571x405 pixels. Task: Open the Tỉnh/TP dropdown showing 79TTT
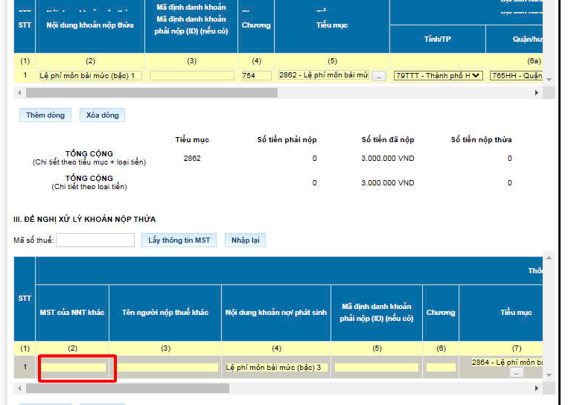tap(438, 76)
